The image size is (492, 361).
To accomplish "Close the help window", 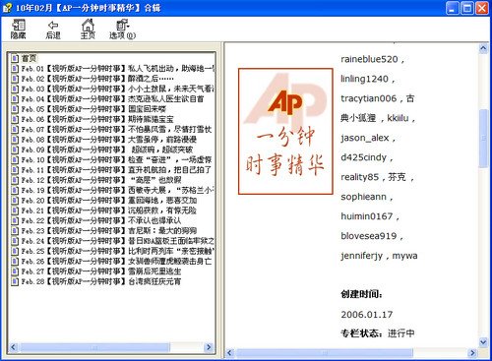I will point(482,8).
